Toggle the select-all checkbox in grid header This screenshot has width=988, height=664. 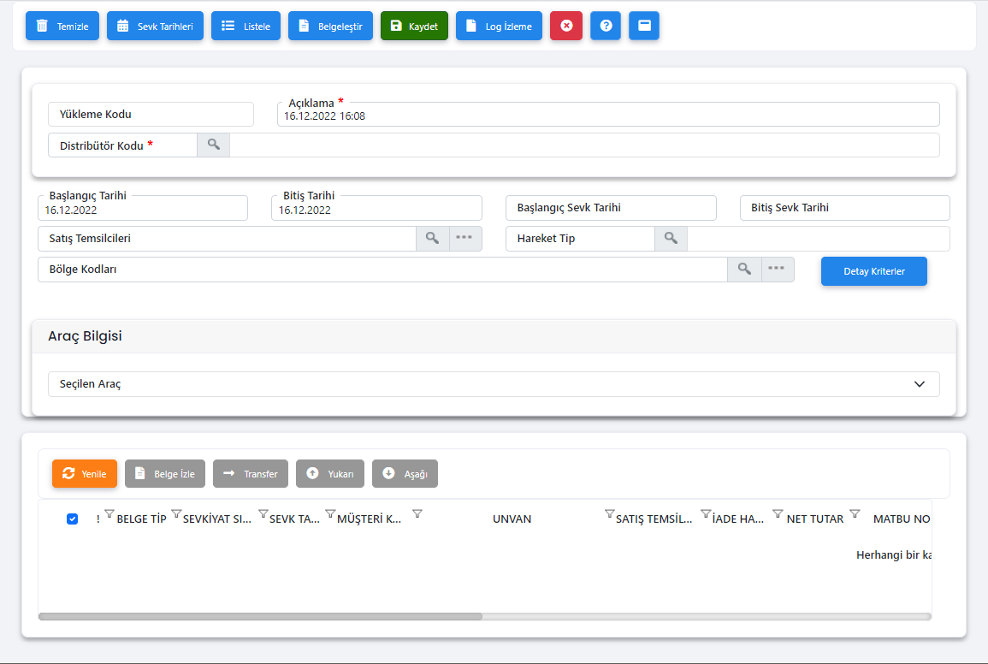[x=73, y=519]
